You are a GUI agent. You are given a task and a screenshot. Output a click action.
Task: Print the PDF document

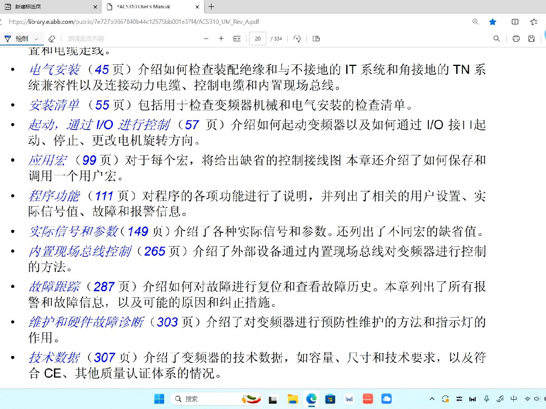(x=516, y=39)
